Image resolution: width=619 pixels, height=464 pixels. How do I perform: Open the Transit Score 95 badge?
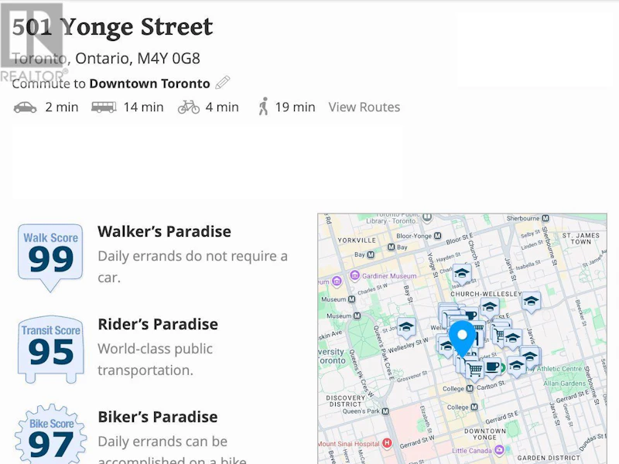(x=51, y=350)
